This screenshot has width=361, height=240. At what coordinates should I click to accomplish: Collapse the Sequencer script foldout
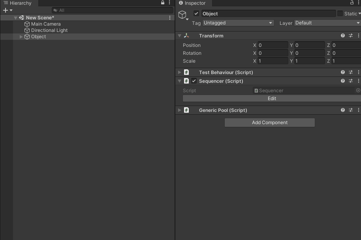(180, 81)
